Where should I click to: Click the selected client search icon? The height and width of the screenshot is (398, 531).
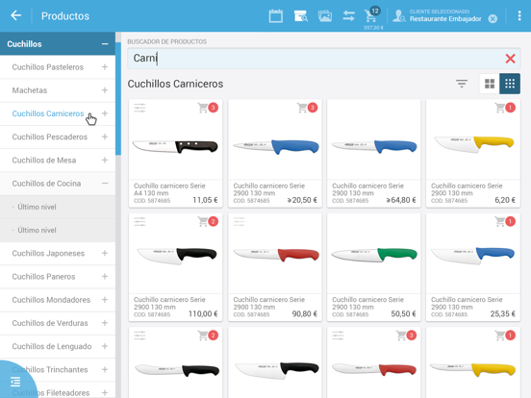[x=399, y=16]
